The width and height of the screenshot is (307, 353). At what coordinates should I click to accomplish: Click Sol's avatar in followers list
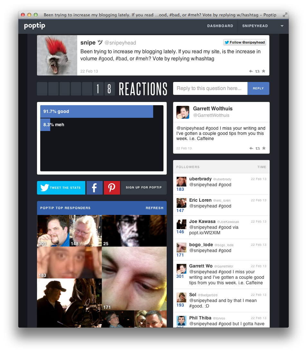point(181,298)
